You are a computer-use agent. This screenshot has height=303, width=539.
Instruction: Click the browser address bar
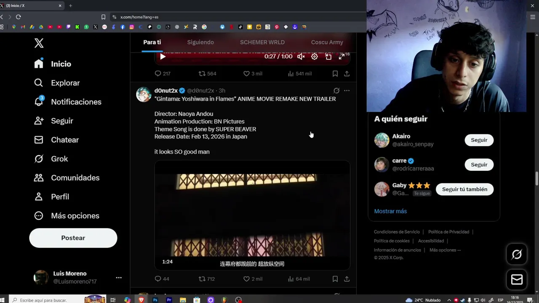tap(238, 17)
